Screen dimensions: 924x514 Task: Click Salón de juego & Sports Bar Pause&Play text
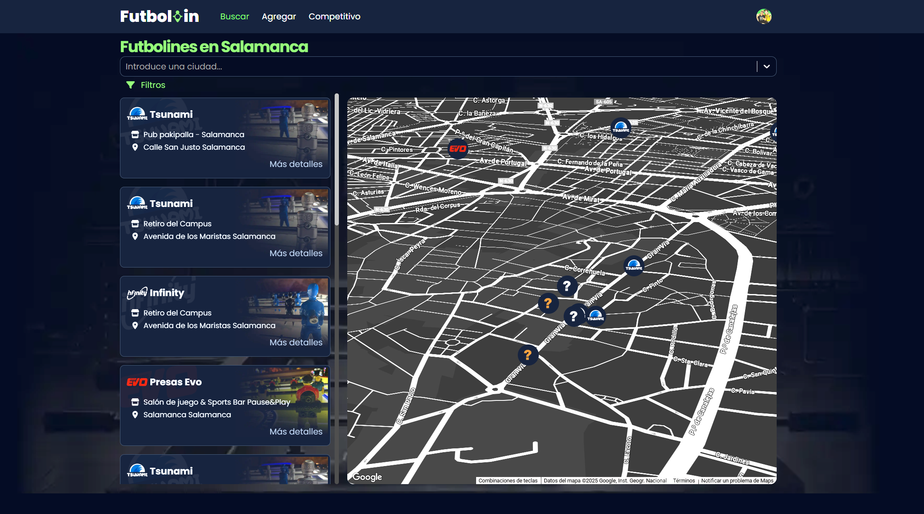coord(217,402)
